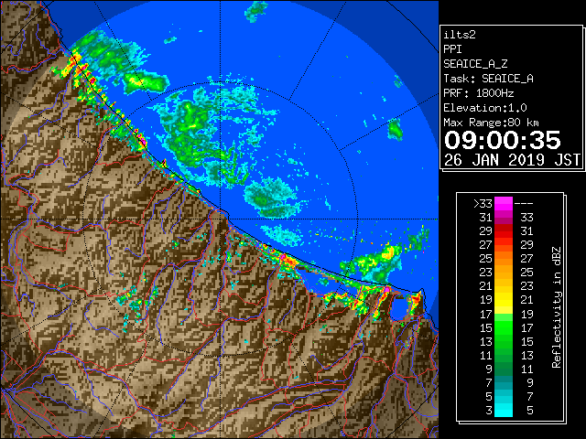Screen dimensions: 586x439
Task: Pick the bright green 15–17 dBZ legend swatch
Action: pos(504,327)
